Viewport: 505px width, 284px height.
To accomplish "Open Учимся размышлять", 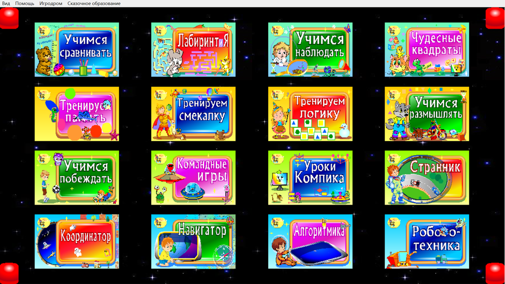I will click(426, 114).
